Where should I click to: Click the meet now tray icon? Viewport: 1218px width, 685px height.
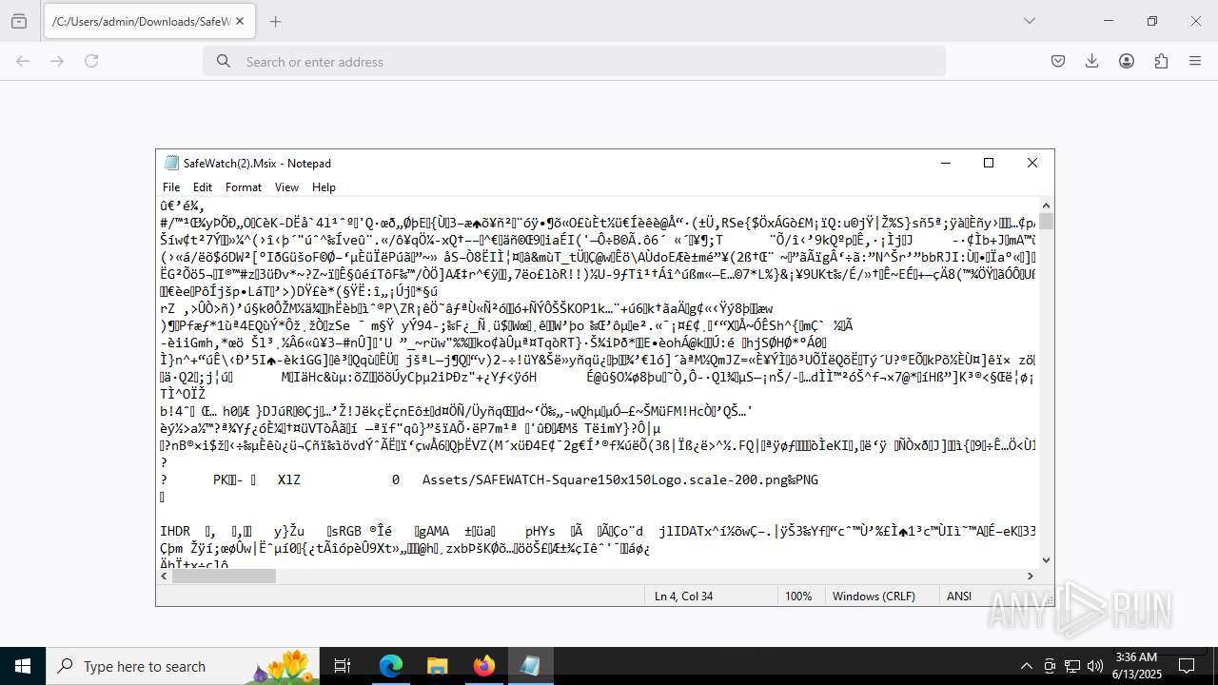tap(1050, 666)
